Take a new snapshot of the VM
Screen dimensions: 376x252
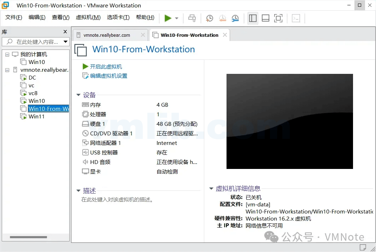click(x=209, y=18)
